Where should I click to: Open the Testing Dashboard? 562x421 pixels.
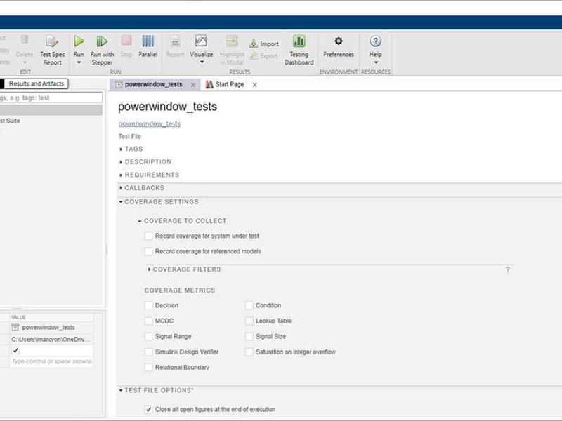(x=299, y=50)
